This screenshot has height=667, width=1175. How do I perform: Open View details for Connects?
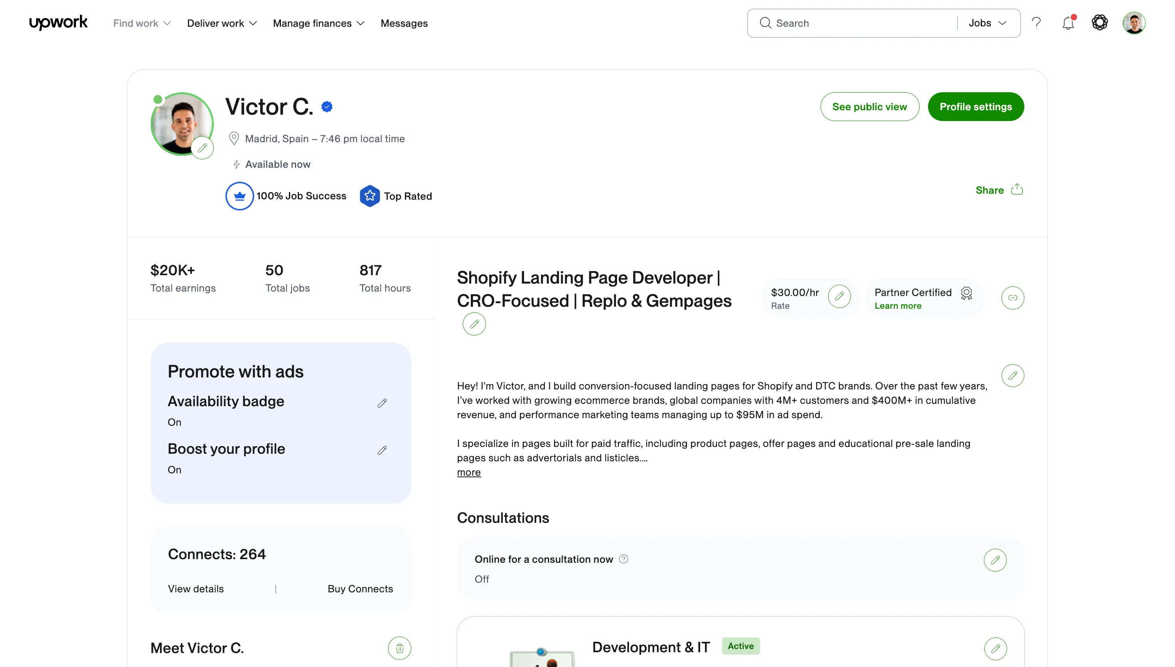(x=196, y=589)
